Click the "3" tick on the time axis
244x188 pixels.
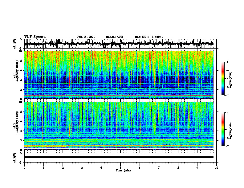tap(82, 168)
